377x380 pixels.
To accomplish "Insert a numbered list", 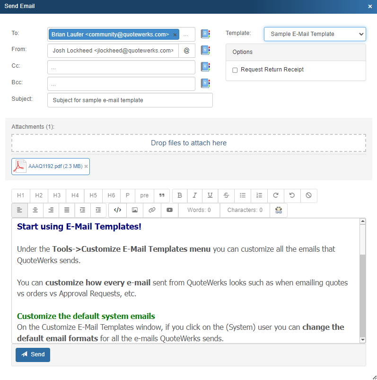I will click(259, 195).
